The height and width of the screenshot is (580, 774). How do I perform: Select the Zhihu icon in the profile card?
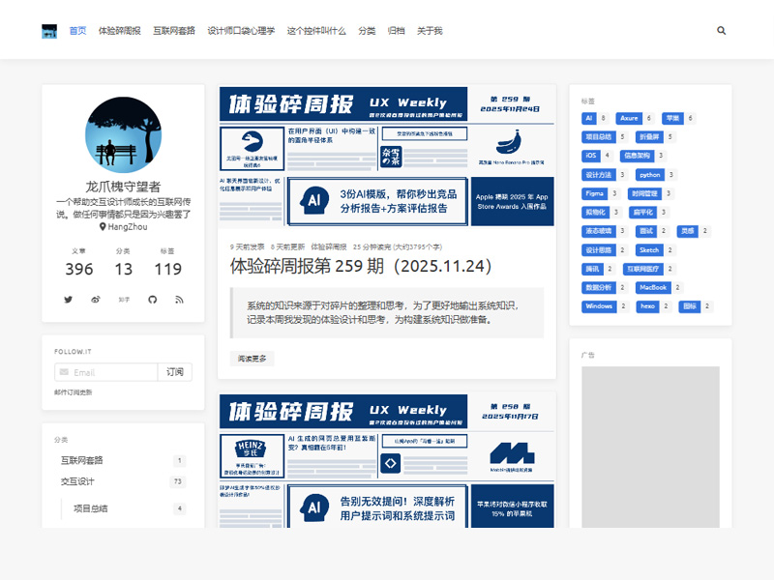(x=124, y=300)
